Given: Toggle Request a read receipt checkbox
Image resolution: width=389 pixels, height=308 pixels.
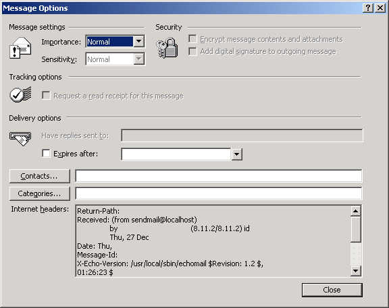Looking at the screenshot, I should 46,96.
